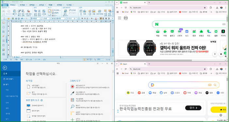The width and height of the screenshot is (229, 122).
Task: Click the Naver Pay circle icon
Action: [x=126, y=18]
